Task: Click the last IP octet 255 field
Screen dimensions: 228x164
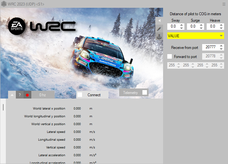Action: tap(214, 65)
